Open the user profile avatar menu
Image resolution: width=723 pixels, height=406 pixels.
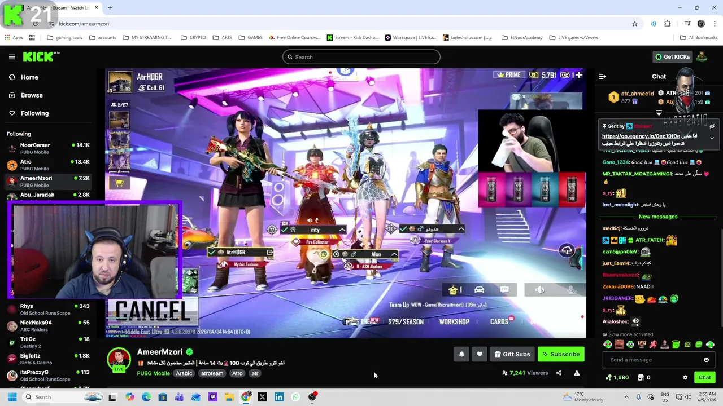(702, 57)
